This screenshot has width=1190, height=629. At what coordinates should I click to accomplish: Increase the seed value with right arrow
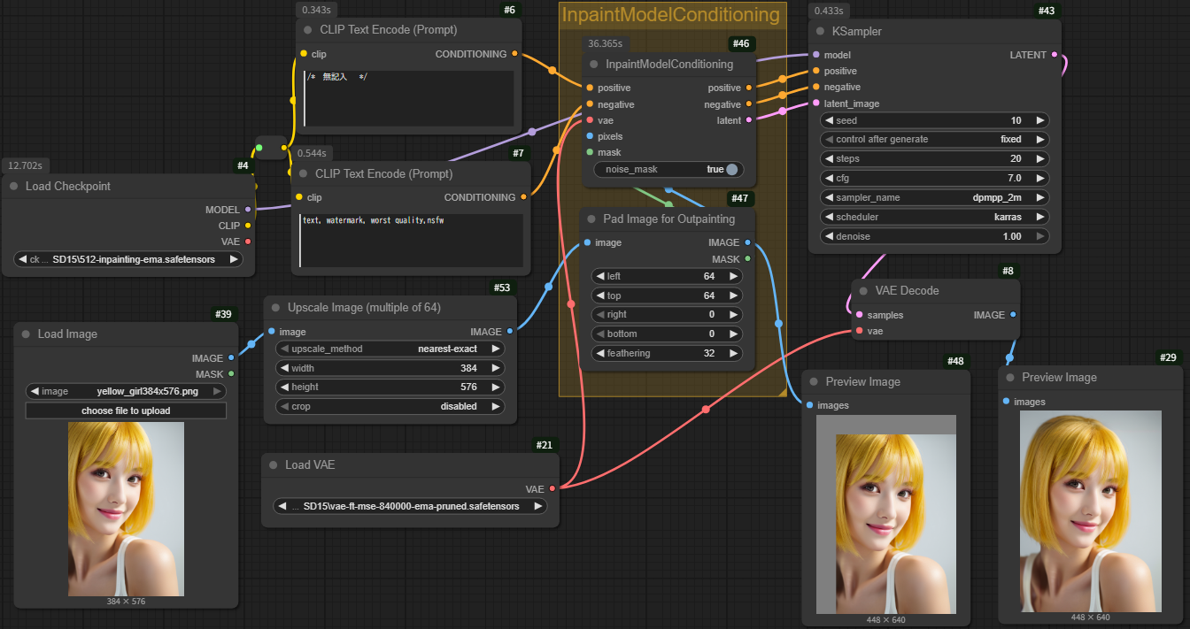tap(1039, 120)
